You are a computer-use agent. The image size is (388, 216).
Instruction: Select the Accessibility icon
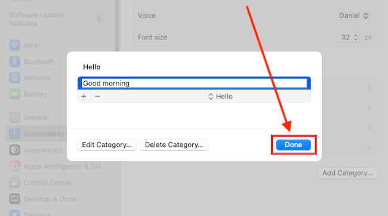[x=14, y=134]
